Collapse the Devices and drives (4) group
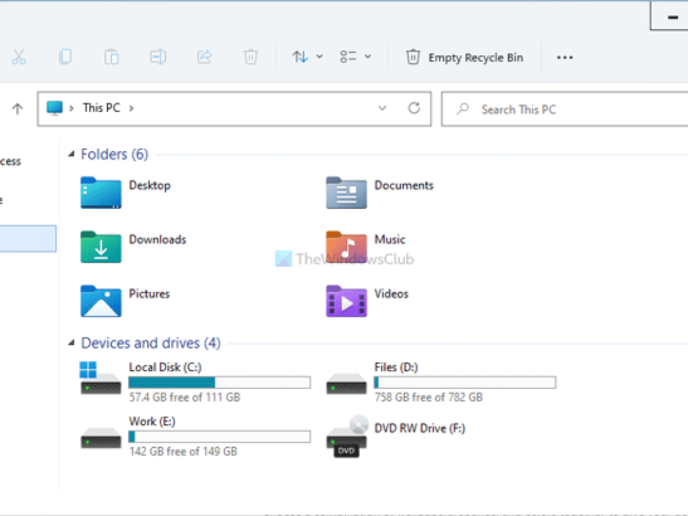Viewport: 688px width, 516px height. [x=72, y=343]
